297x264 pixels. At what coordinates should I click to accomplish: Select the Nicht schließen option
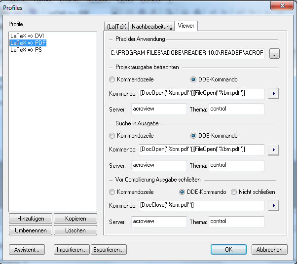pos(253,192)
